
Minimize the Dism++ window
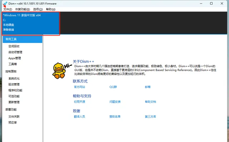(x=201, y=4)
